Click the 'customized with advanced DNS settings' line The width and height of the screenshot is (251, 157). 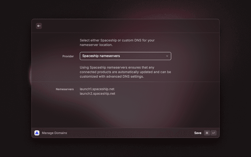[x=112, y=77]
